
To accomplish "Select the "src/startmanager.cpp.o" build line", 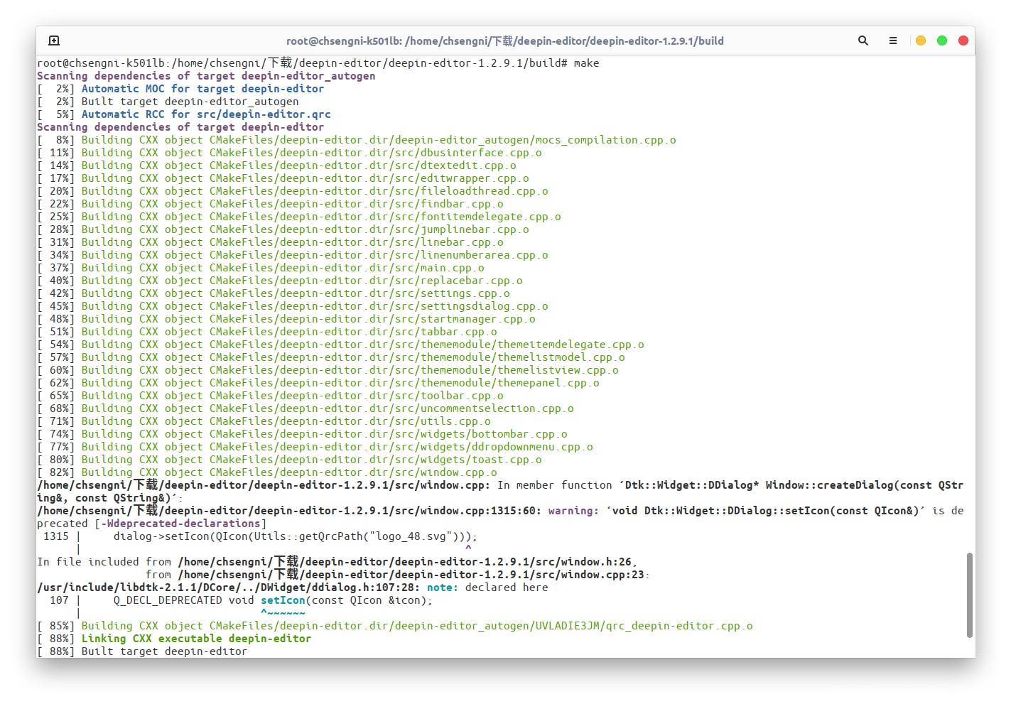I will pyautogui.click(x=286, y=319).
